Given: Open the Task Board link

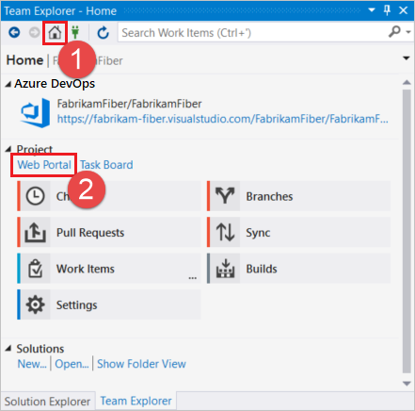Looking at the screenshot, I should click(x=106, y=165).
